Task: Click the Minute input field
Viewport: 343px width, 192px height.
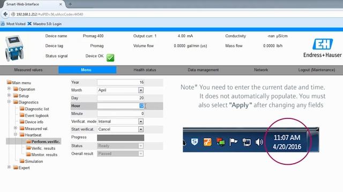Action: click(x=121, y=114)
